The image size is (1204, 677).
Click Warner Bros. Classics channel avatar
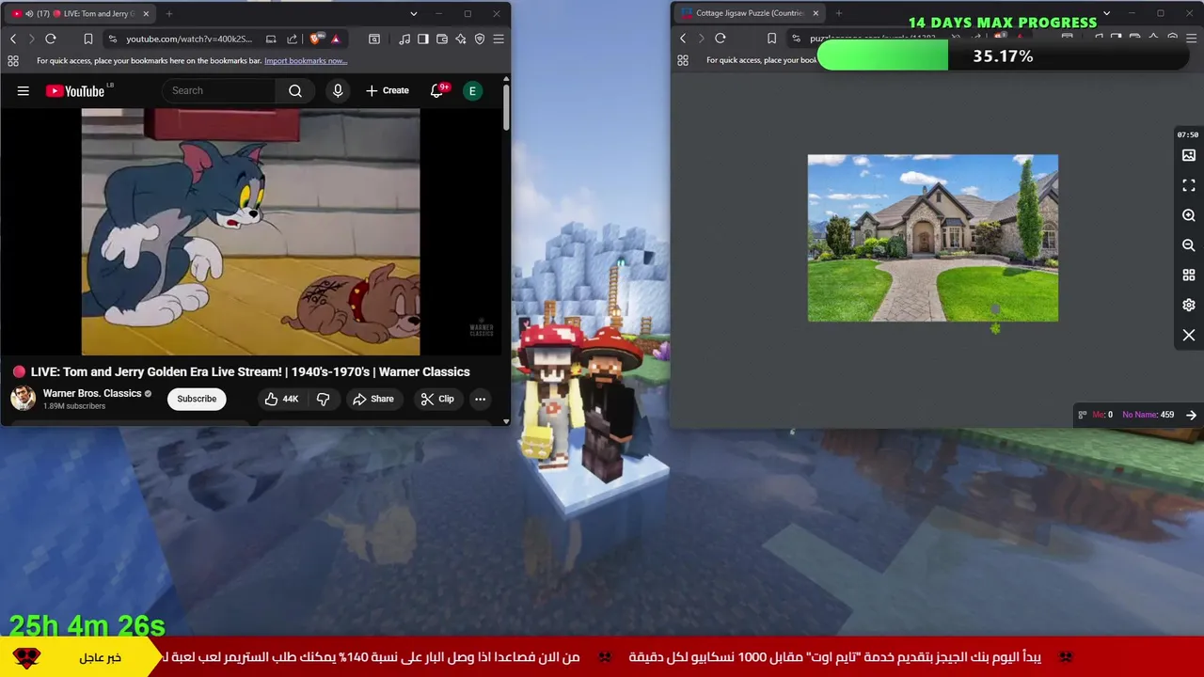coord(23,399)
